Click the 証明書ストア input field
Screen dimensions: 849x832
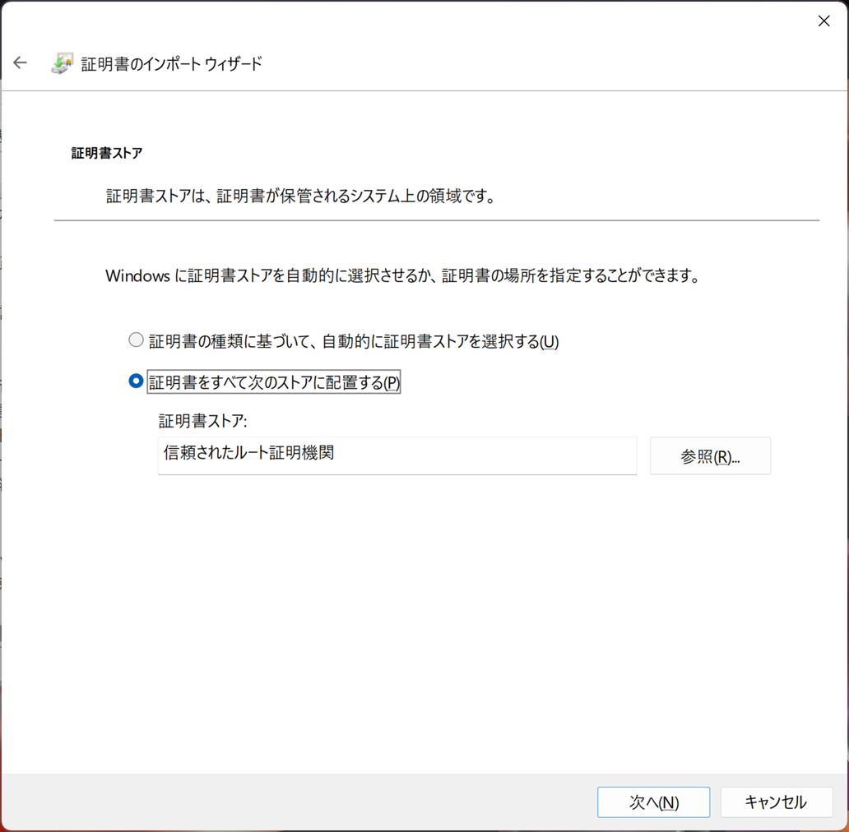point(397,455)
